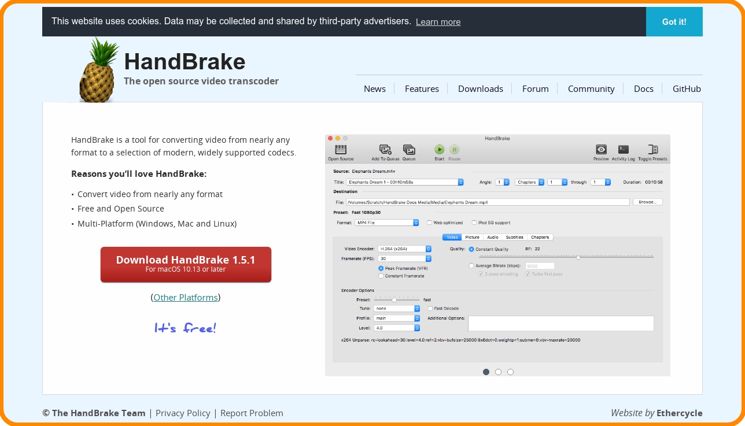This screenshot has width=745, height=426.
Task: Open the Profile dropdown set to main
Action: coord(397,318)
